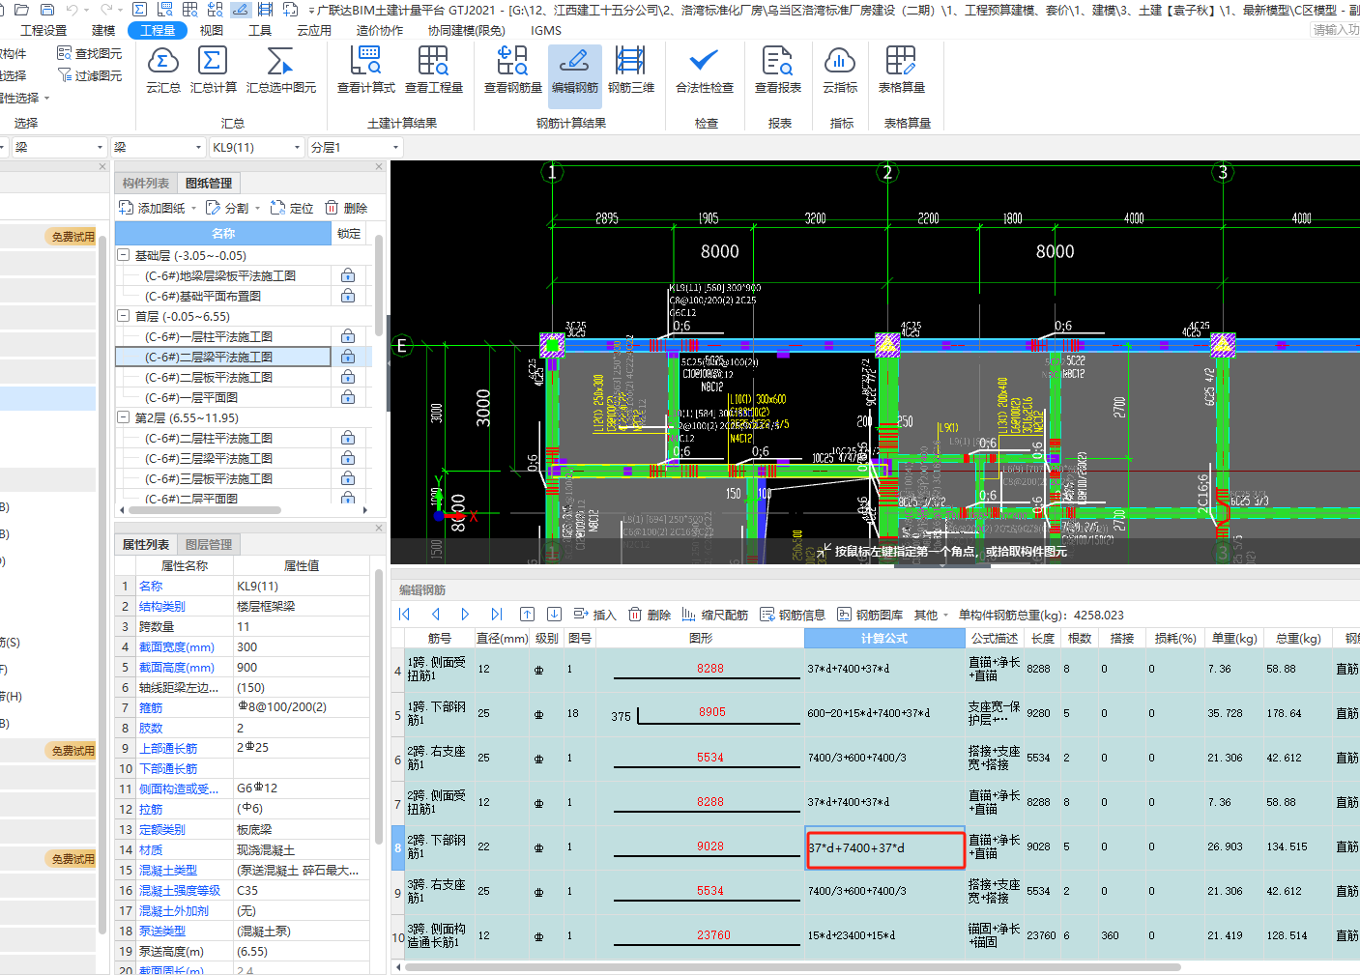Toggle lock for 二层板平法施工图

(x=348, y=378)
